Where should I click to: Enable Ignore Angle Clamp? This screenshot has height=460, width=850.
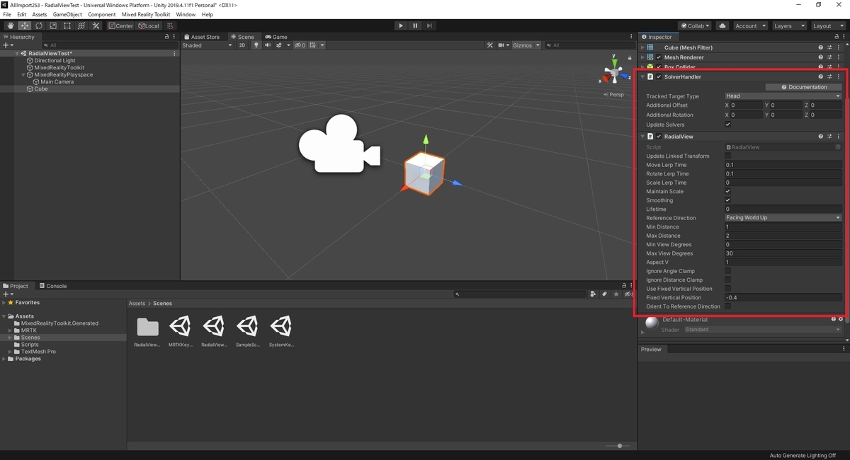[727, 271]
